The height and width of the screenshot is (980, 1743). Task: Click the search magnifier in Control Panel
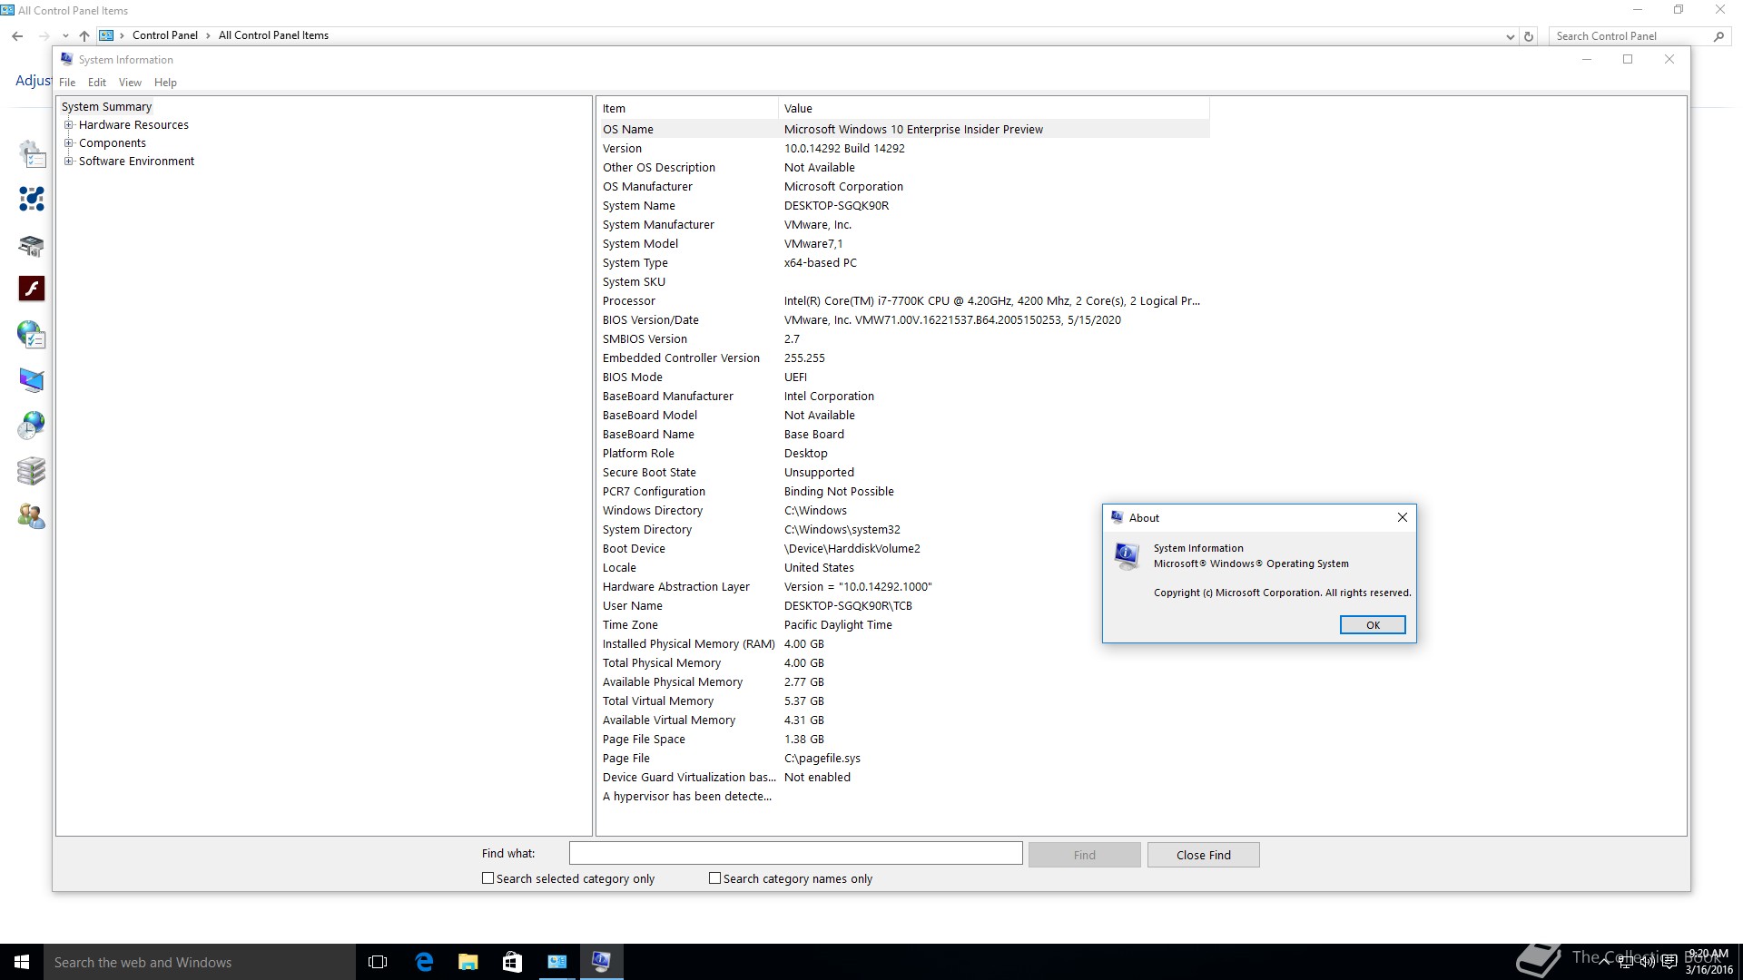(1718, 36)
